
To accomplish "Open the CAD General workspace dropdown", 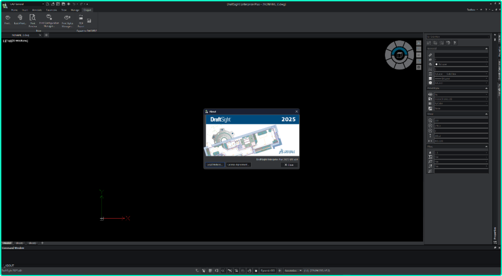I will click(27, 4).
